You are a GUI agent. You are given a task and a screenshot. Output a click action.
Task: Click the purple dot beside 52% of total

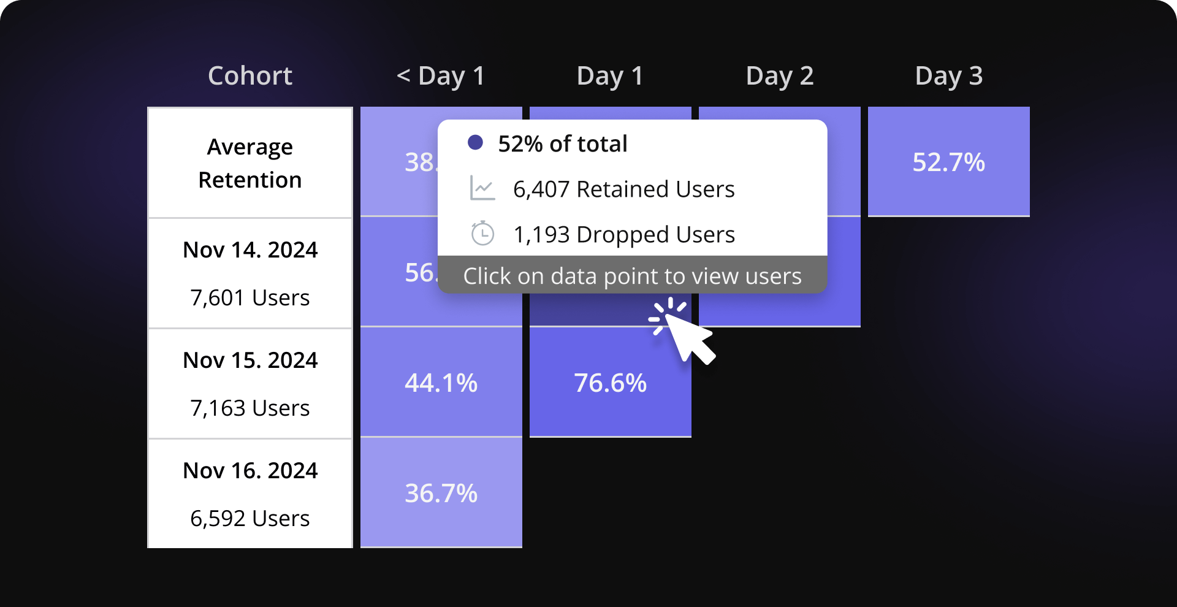pos(475,143)
